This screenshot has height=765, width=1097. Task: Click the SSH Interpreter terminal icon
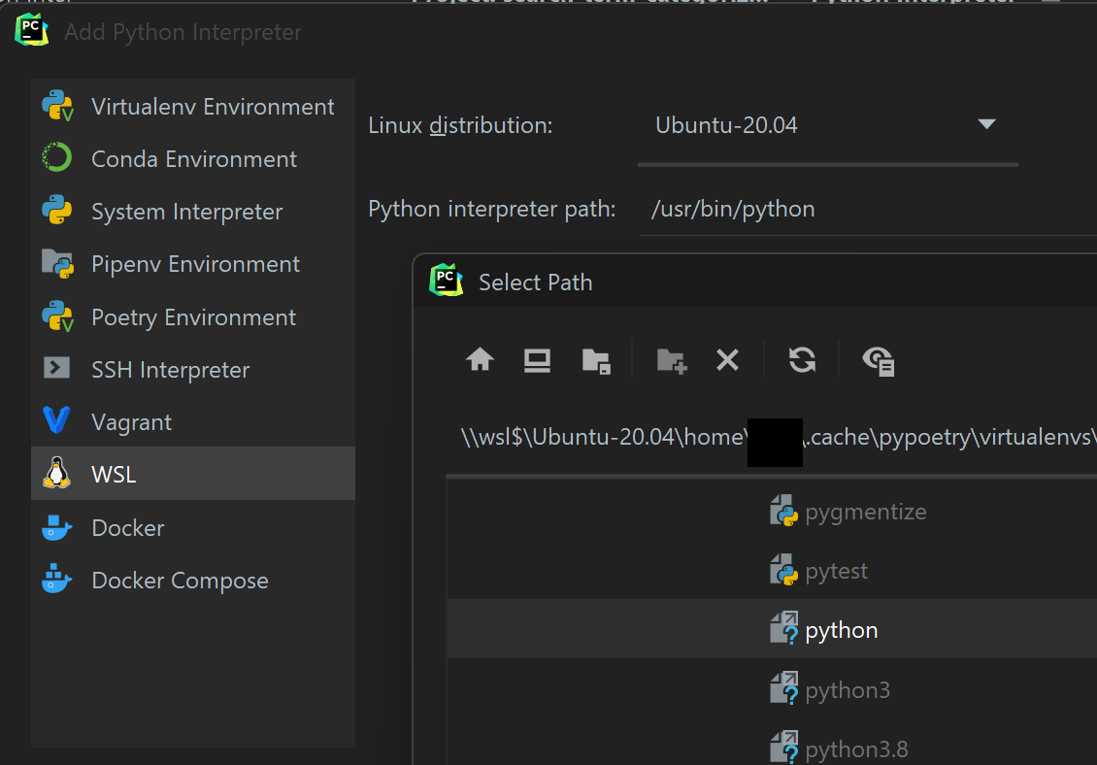tap(56, 367)
